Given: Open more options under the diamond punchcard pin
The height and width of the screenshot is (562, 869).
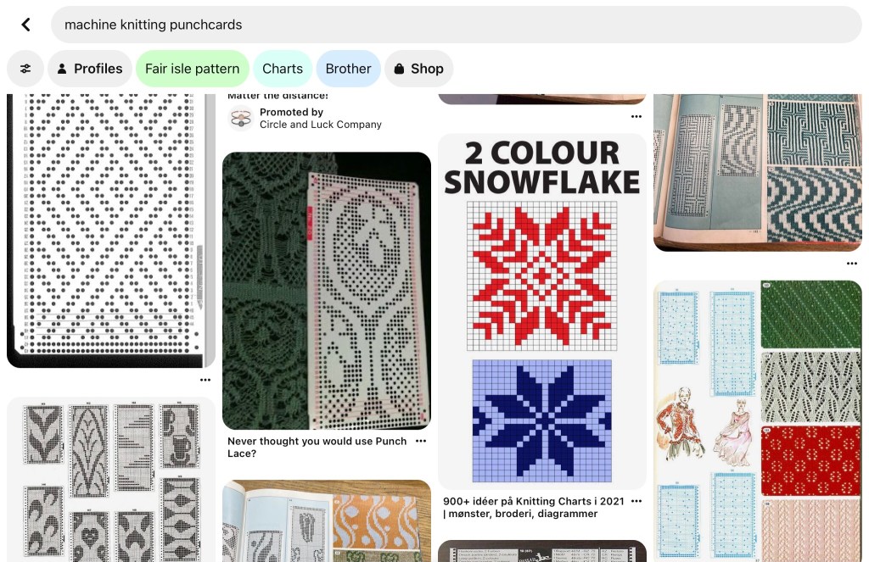Looking at the screenshot, I should (205, 380).
